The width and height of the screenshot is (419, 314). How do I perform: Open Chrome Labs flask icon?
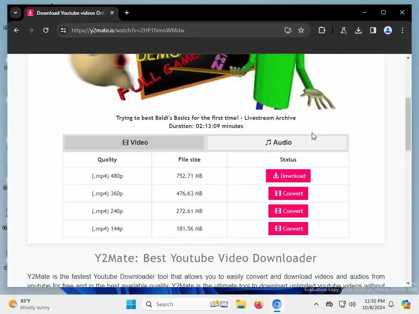tap(344, 30)
